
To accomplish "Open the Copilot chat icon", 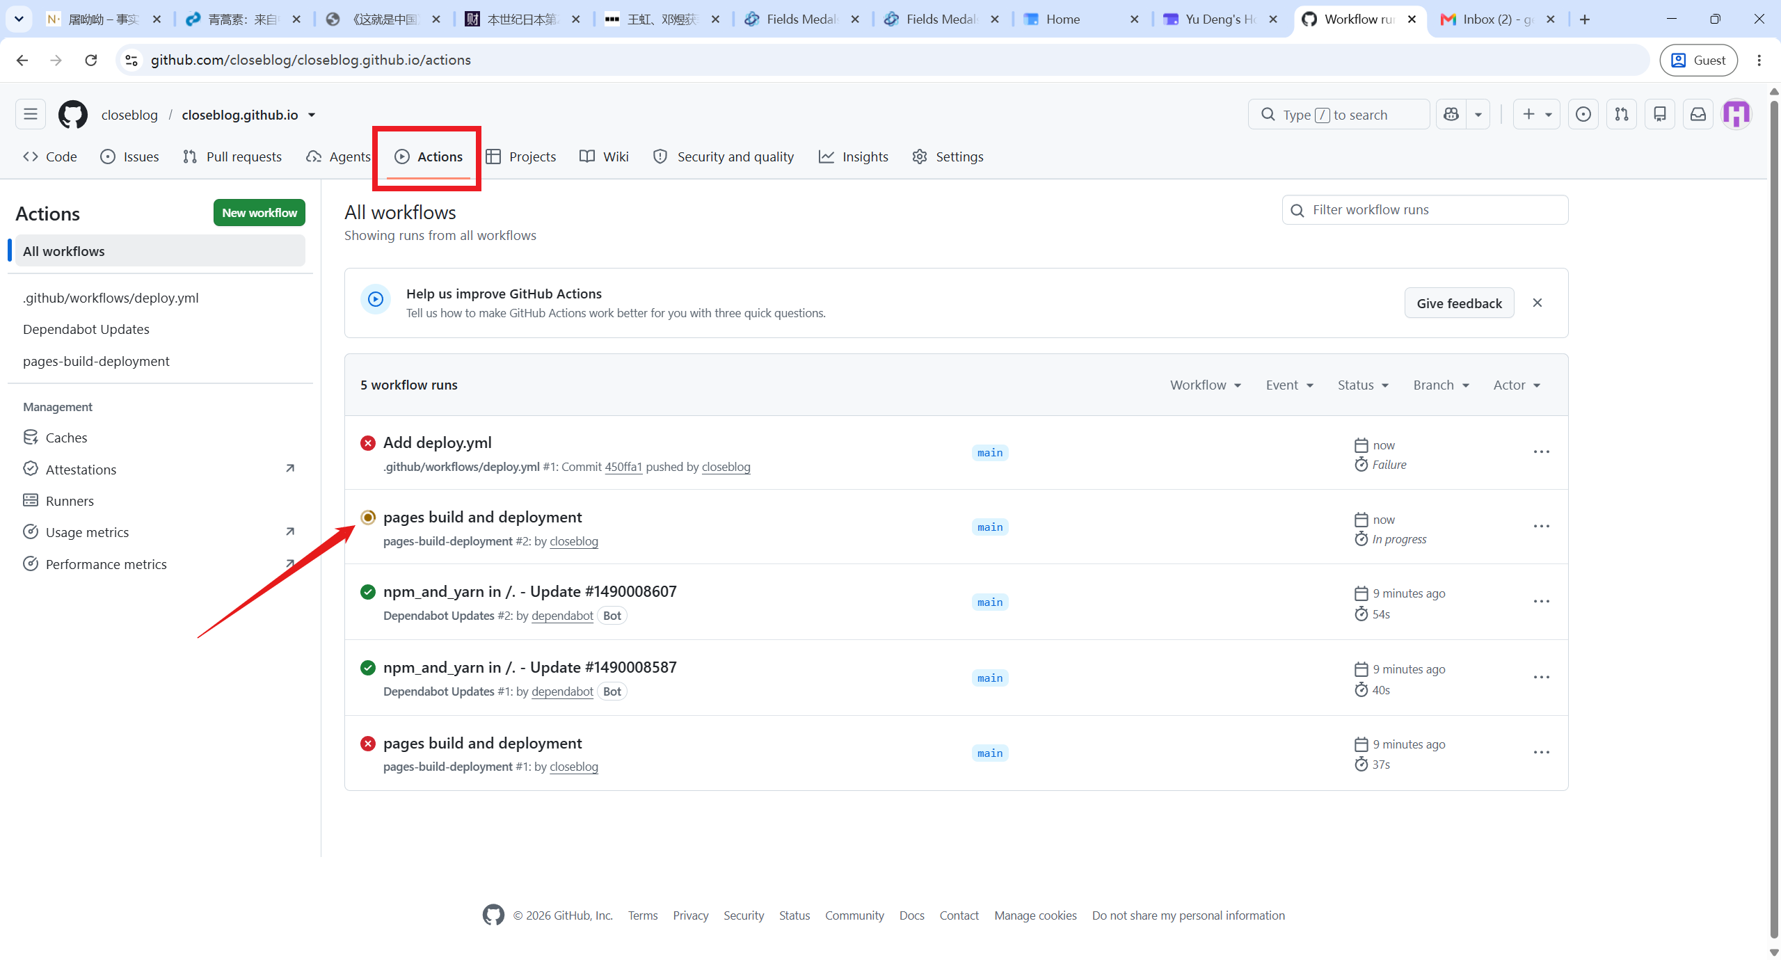I will (1451, 114).
